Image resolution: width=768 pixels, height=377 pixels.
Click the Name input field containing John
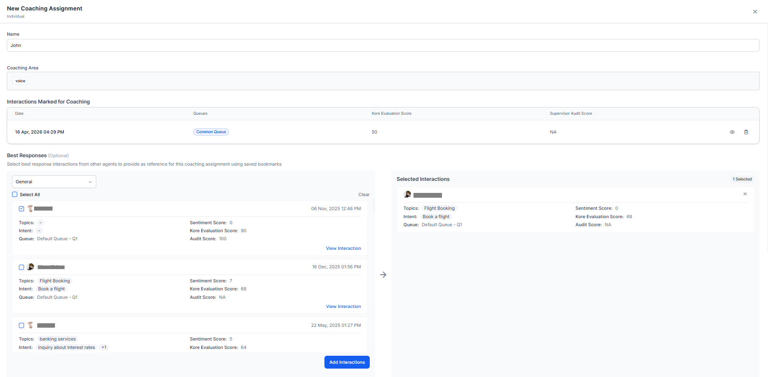pos(383,45)
